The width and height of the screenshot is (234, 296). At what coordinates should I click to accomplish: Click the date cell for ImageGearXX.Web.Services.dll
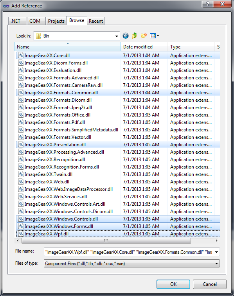point(141,197)
